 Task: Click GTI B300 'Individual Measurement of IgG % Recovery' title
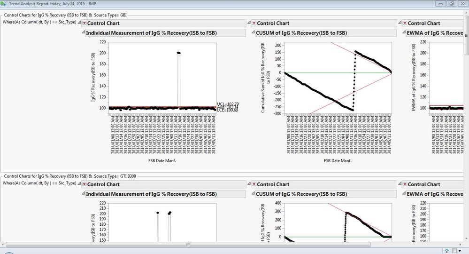click(x=151, y=194)
